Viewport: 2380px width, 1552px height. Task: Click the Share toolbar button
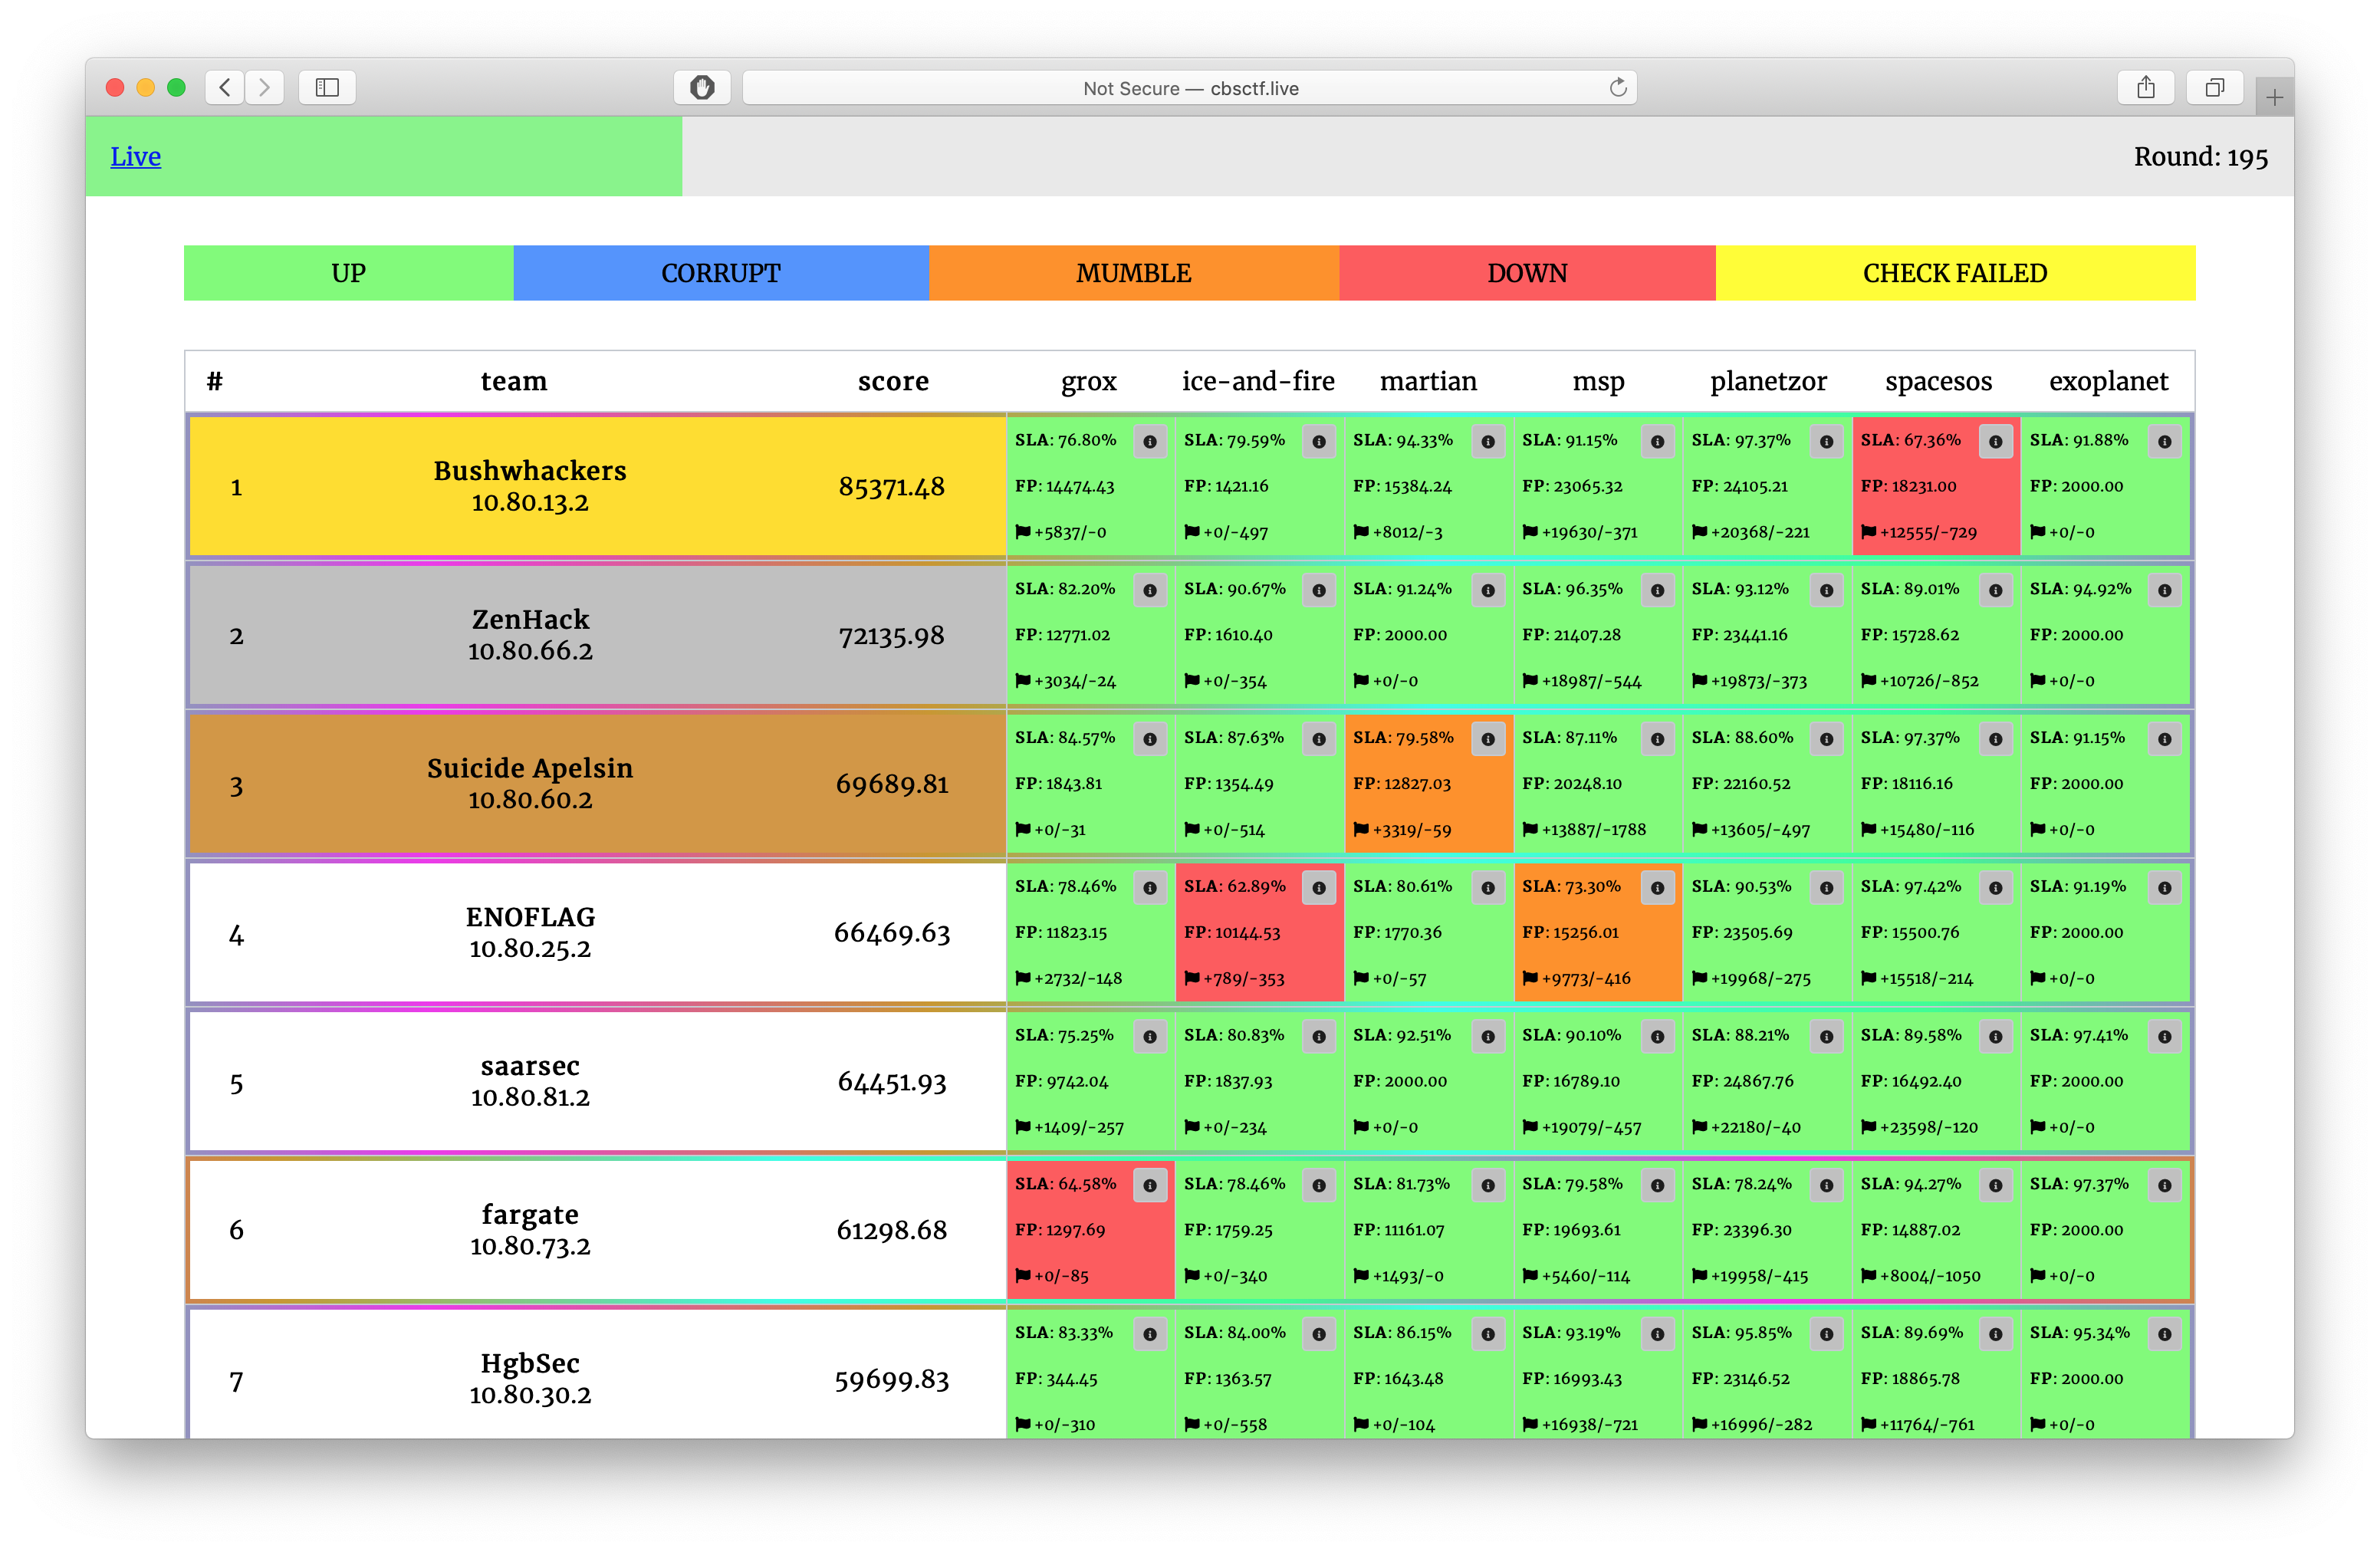(2145, 88)
